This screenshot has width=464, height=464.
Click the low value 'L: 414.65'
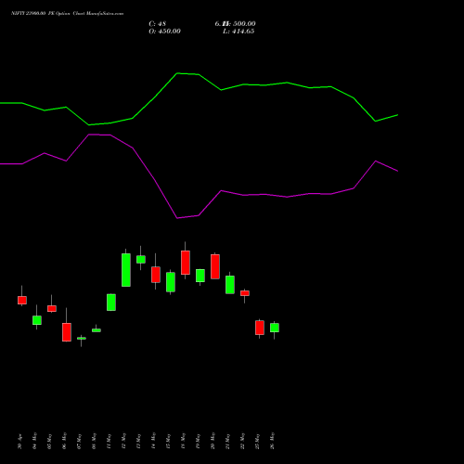click(x=238, y=32)
